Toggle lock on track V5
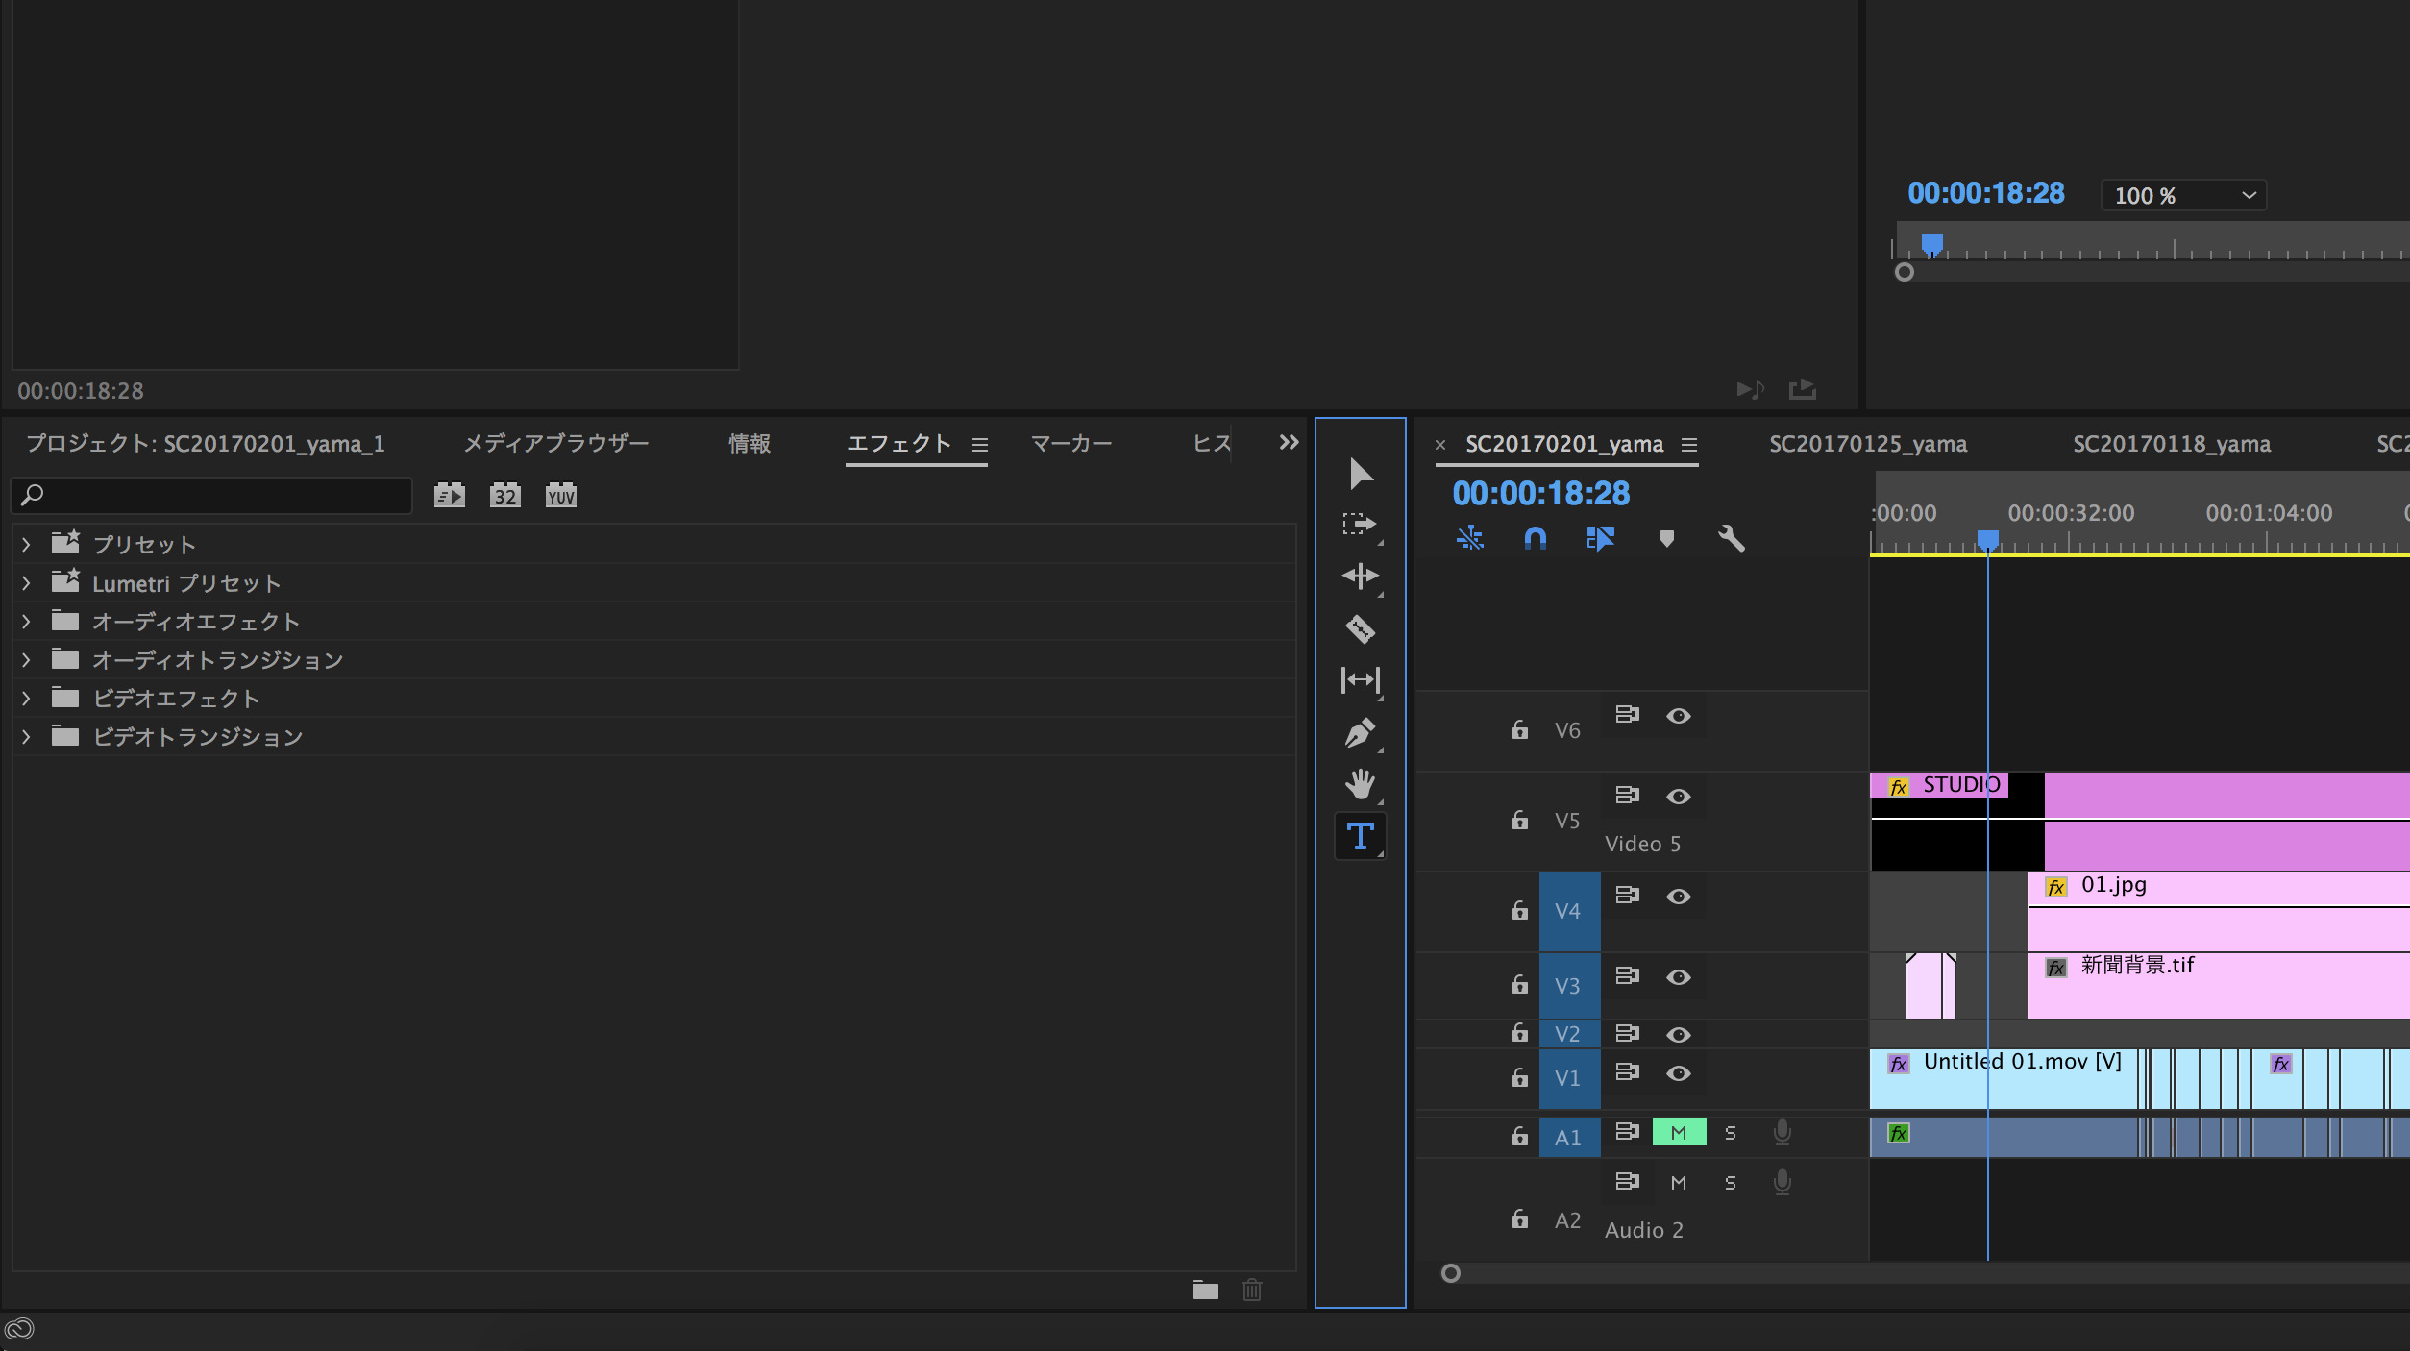Image resolution: width=2410 pixels, height=1351 pixels. (1519, 820)
